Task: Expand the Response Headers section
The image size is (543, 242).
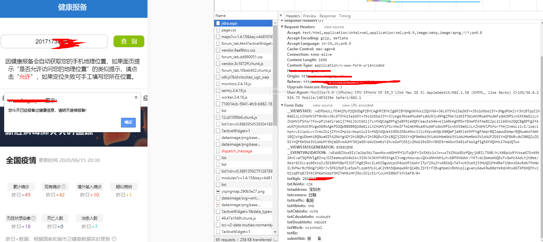Action: 282,20
